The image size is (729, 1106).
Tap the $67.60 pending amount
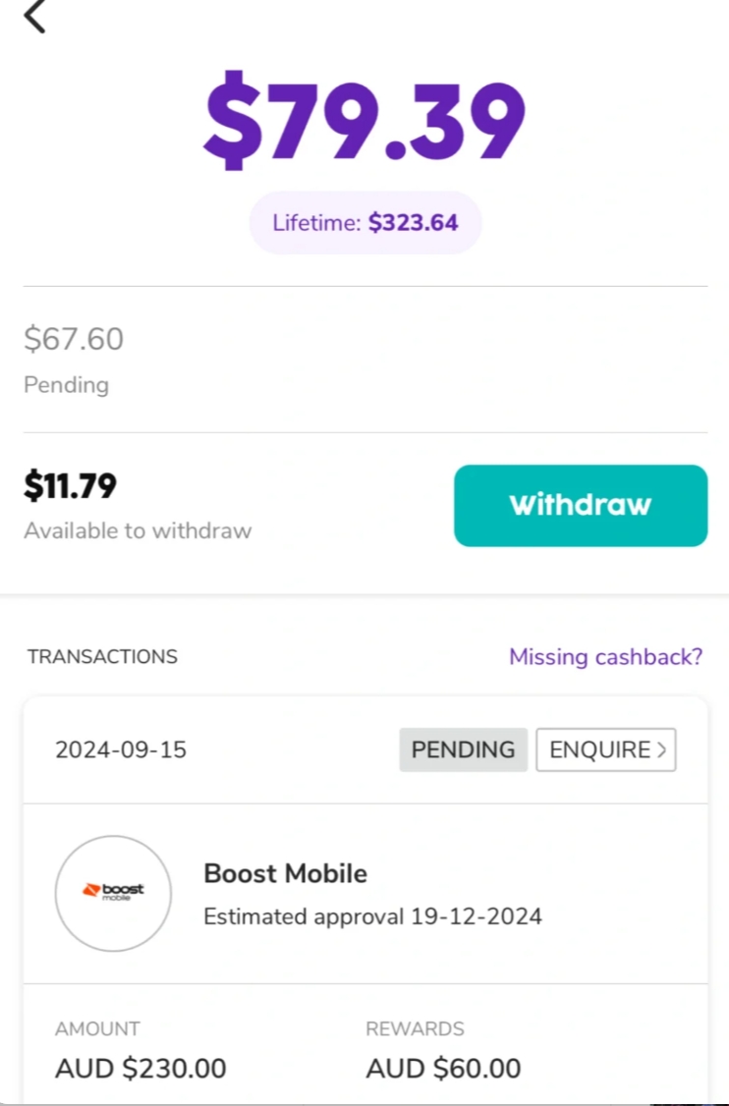(74, 339)
